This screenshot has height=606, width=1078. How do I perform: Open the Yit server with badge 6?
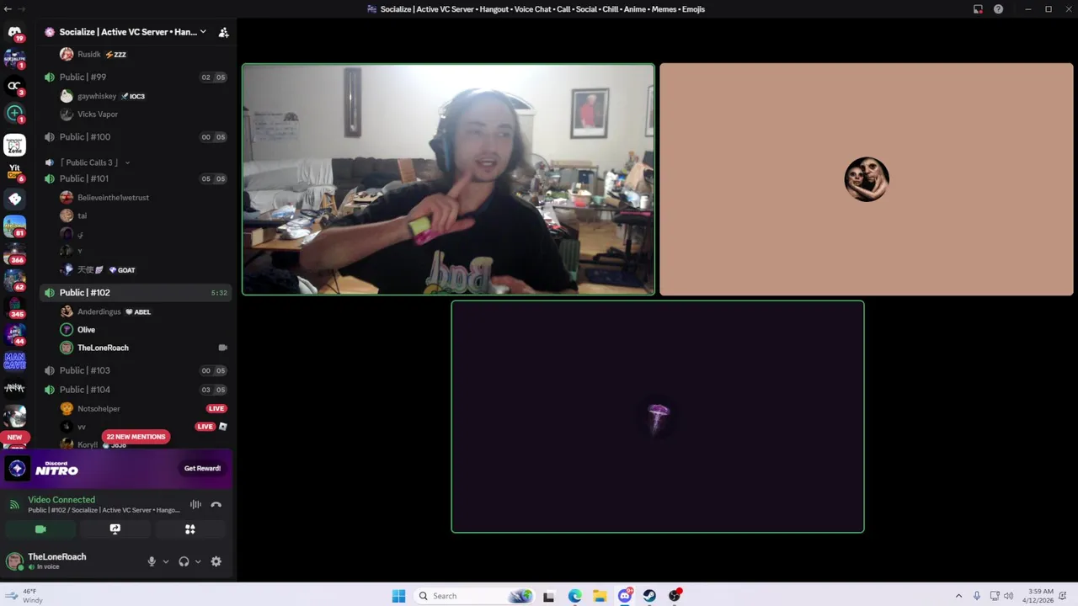point(14,172)
